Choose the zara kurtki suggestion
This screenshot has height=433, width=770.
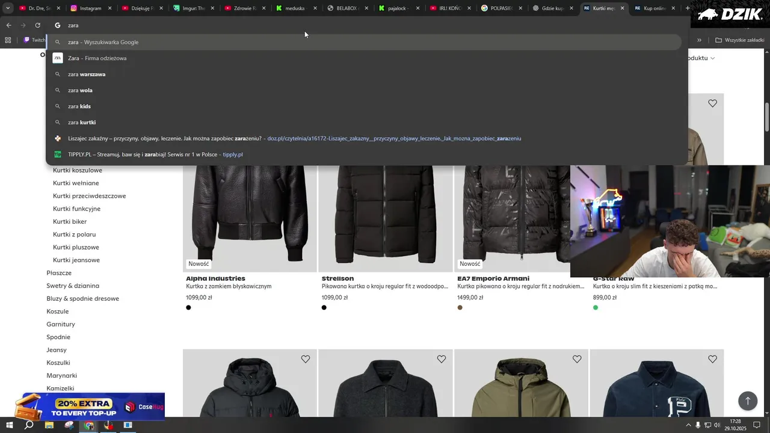point(365,122)
